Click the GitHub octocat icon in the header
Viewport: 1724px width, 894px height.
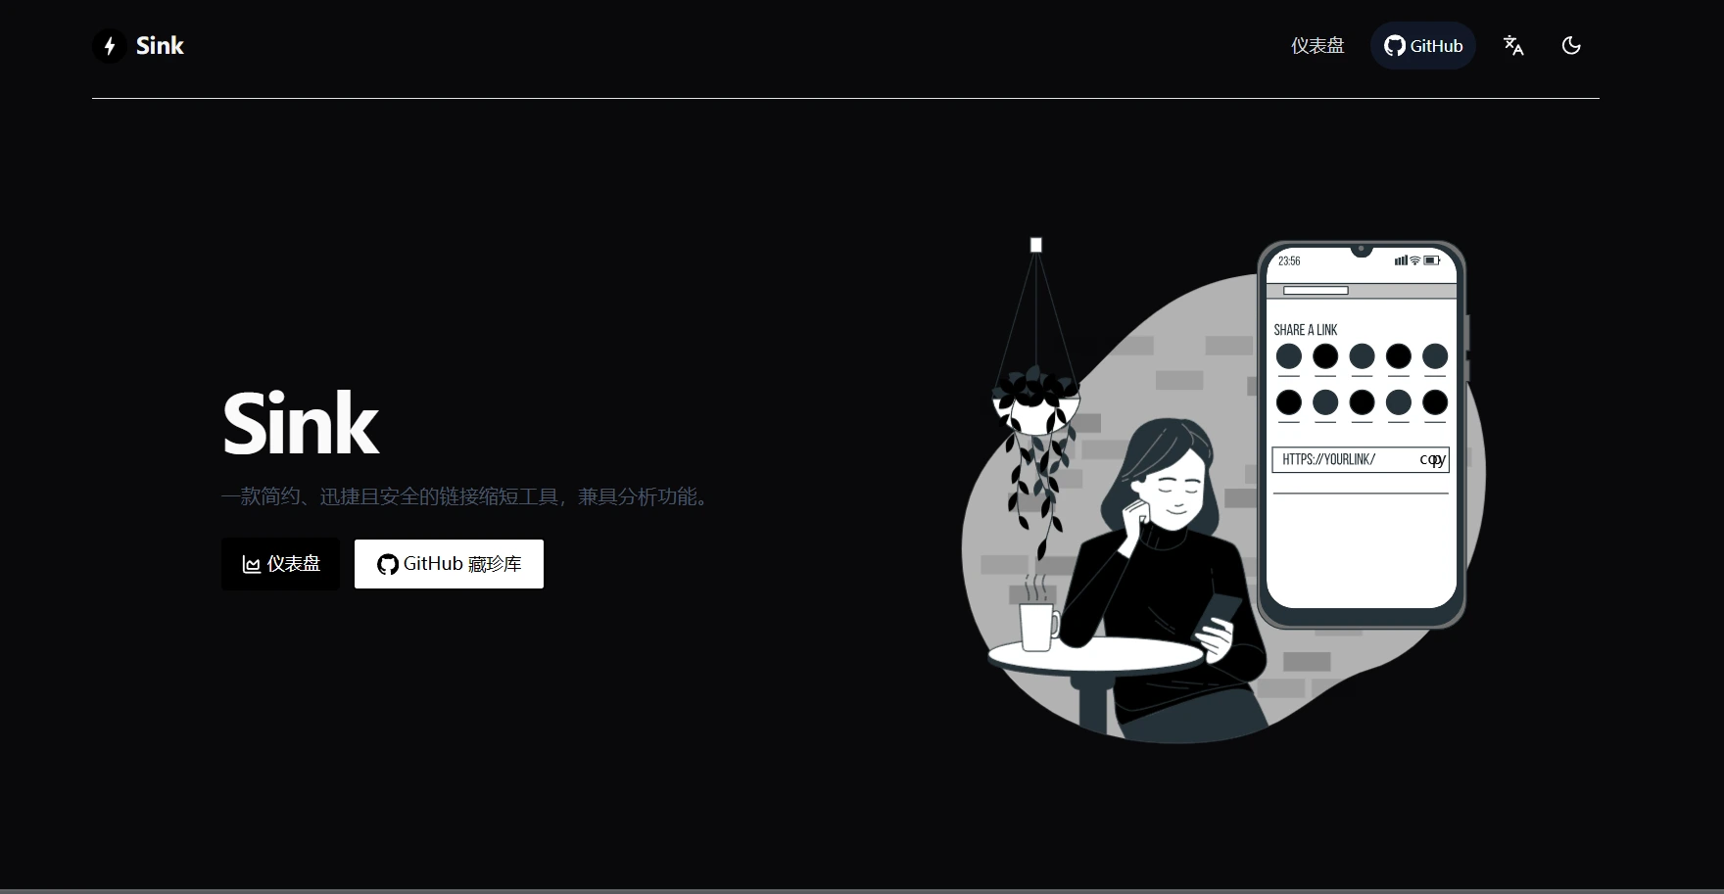1394,46
